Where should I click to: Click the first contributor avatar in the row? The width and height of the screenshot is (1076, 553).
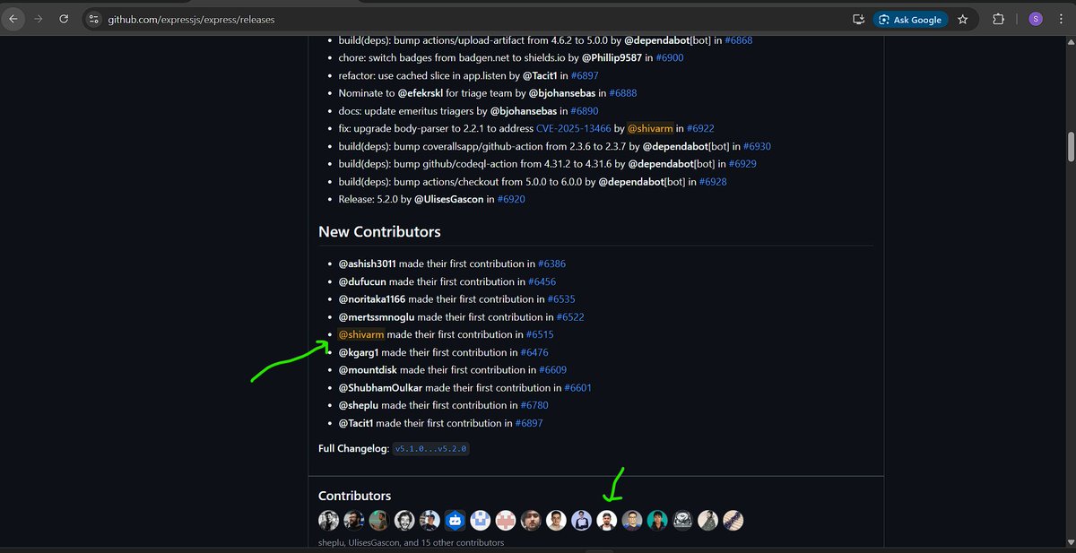click(328, 520)
